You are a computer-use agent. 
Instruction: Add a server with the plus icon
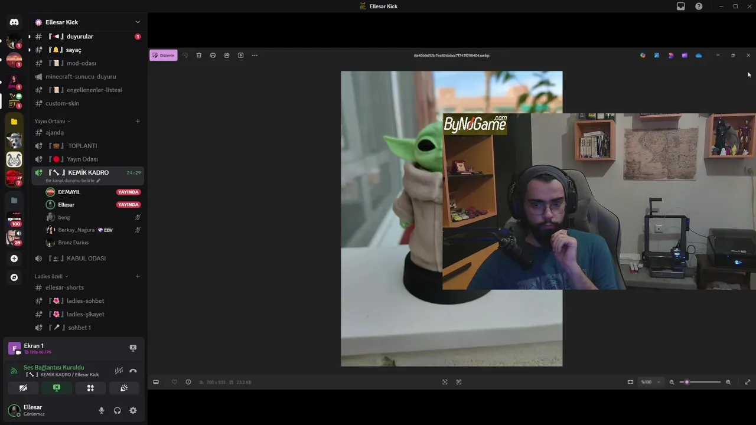tap(14, 259)
